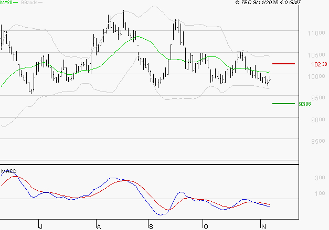The height and width of the screenshot is (230, 329).
Task: Click the BBands legend label
Action: pyautogui.click(x=29, y=3)
